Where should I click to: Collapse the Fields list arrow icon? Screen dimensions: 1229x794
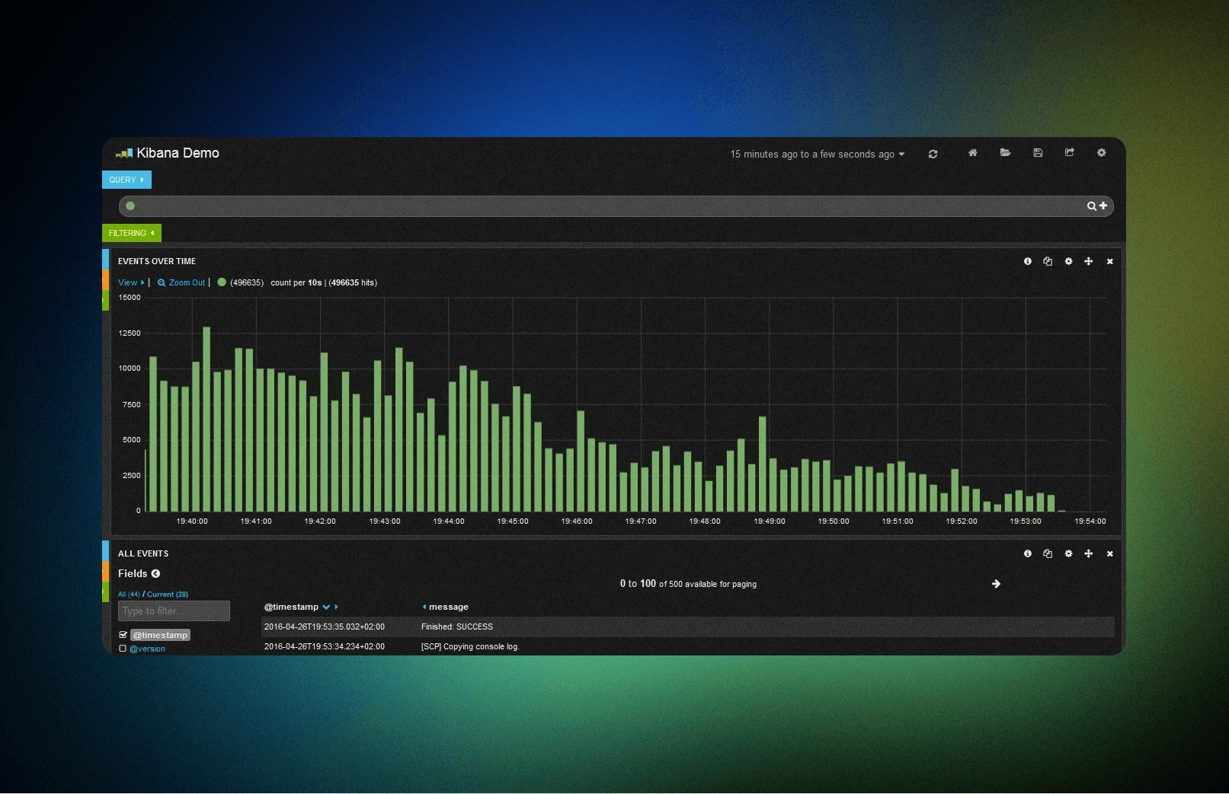(x=155, y=573)
